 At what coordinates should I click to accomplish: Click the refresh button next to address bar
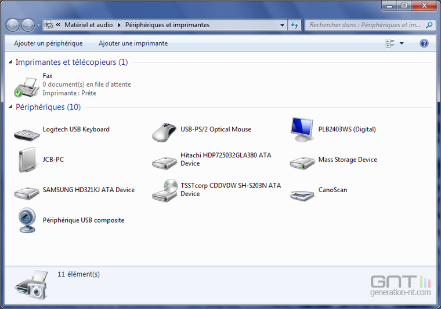point(294,25)
